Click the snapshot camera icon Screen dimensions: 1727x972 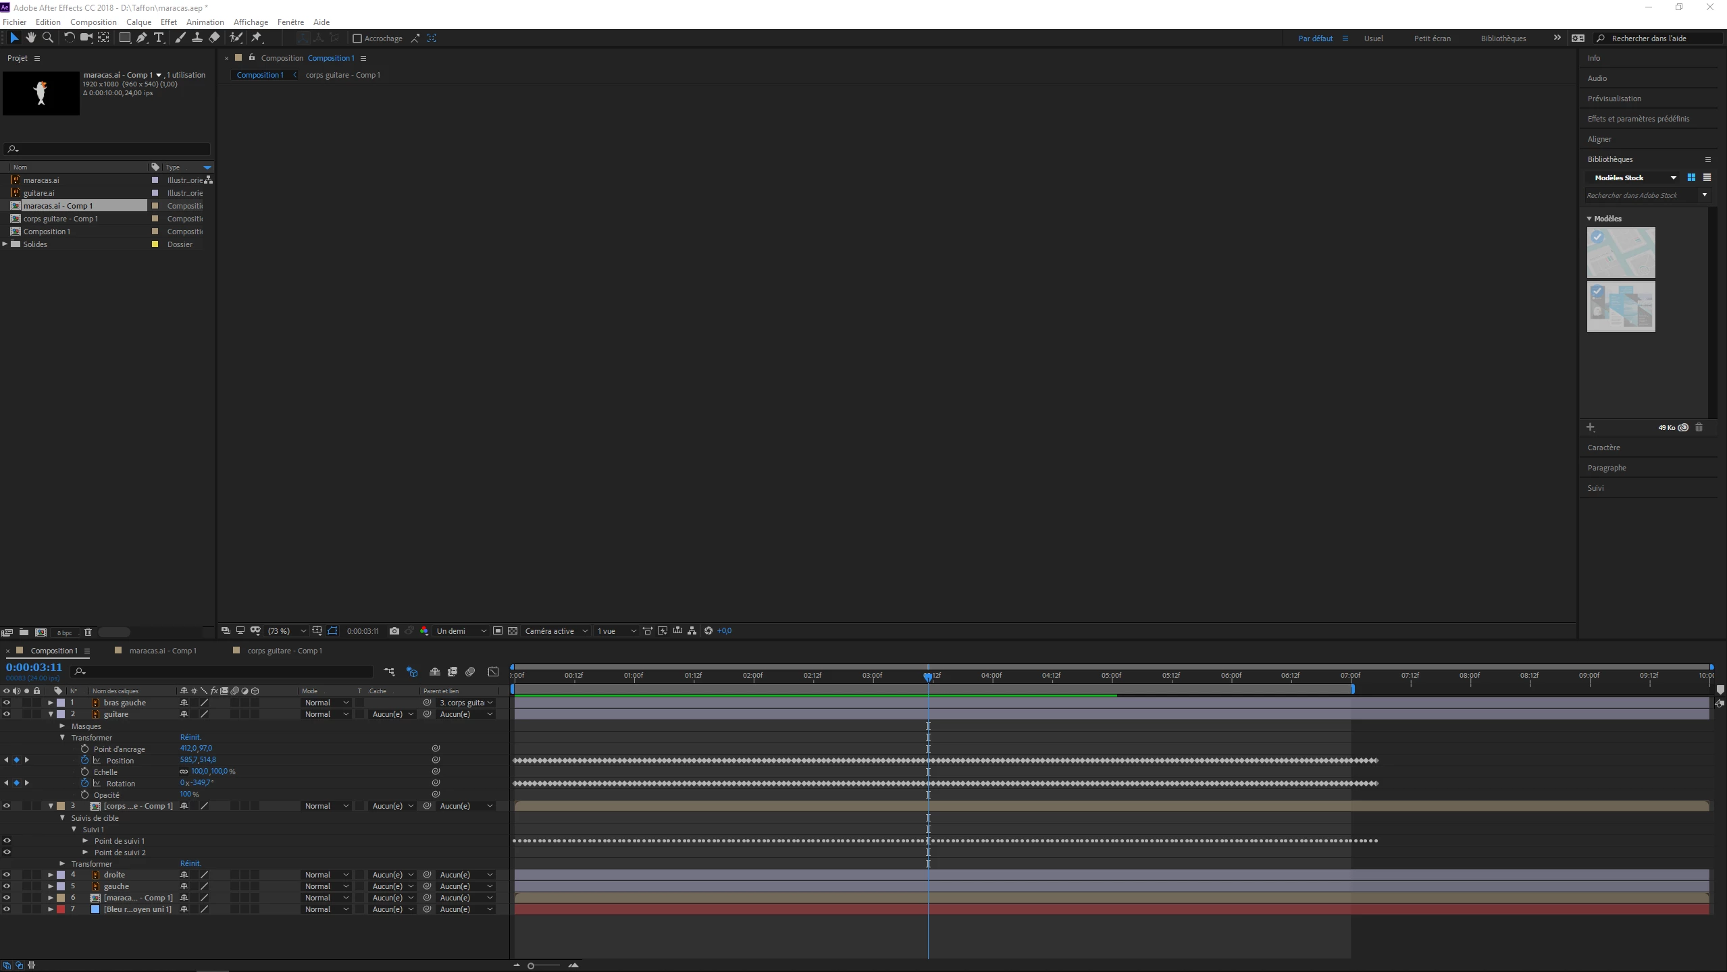pos(394,631)
